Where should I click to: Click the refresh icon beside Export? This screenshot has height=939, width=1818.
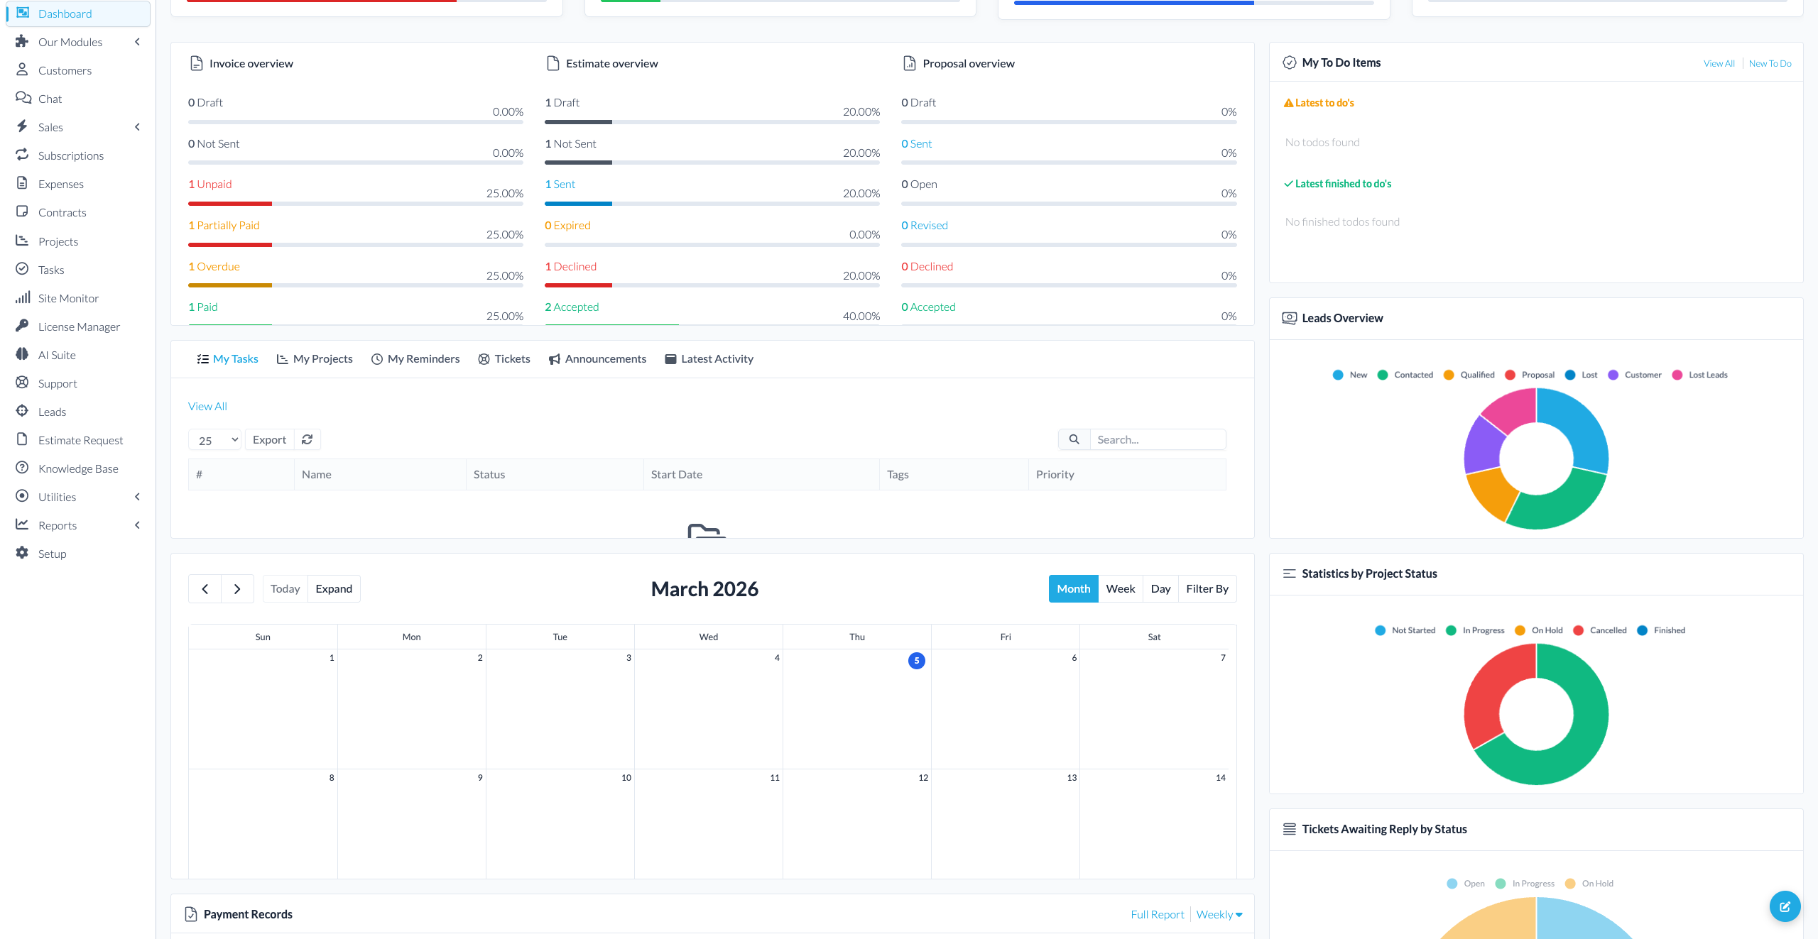pos(307,439)
